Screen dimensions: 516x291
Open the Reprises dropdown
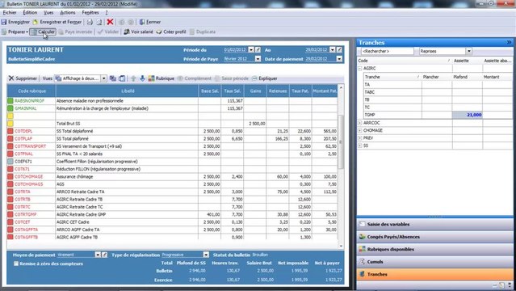click(x=469, y=52)
